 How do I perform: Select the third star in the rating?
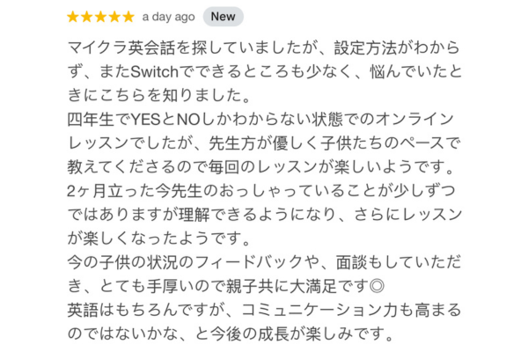tap(100, 17)
